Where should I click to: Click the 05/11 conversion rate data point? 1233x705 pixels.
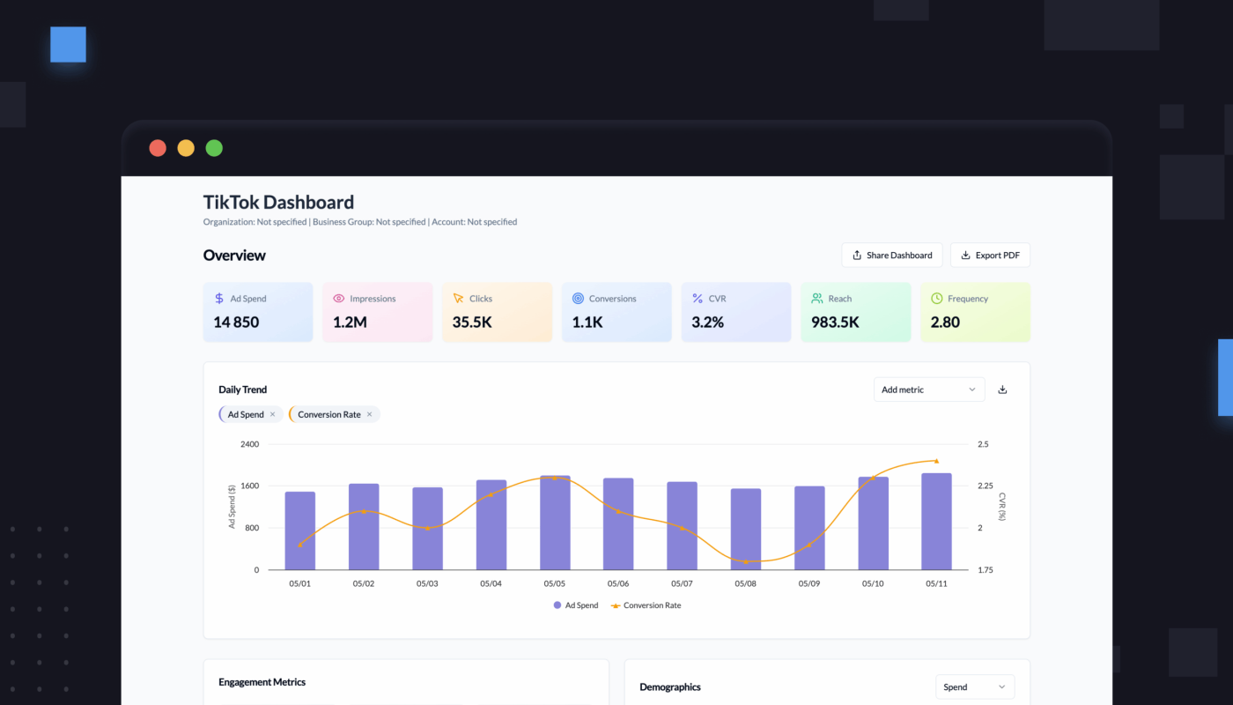936,461
